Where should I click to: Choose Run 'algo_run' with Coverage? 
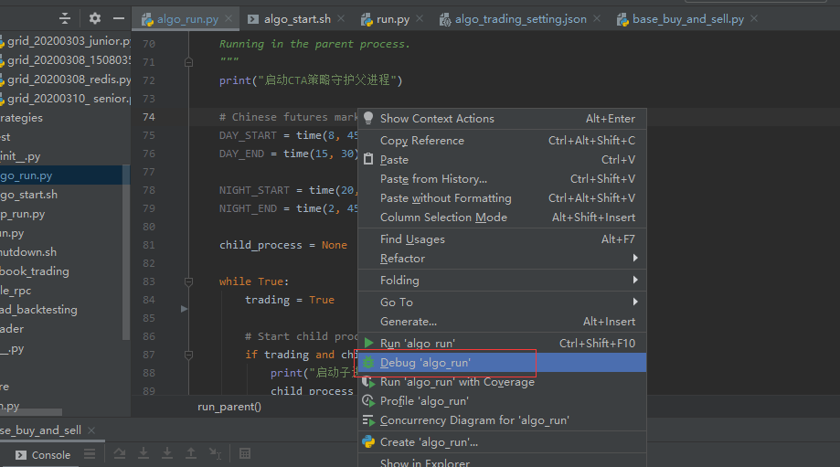(502, 382)
